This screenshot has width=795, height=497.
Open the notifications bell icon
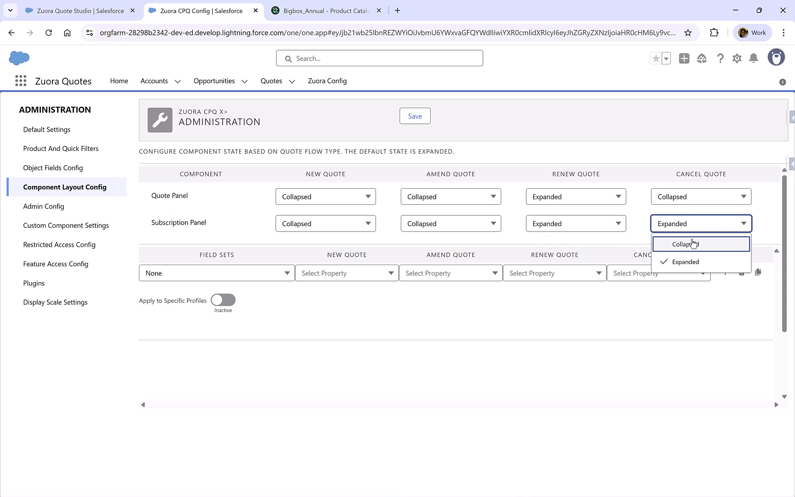(754, 58)
